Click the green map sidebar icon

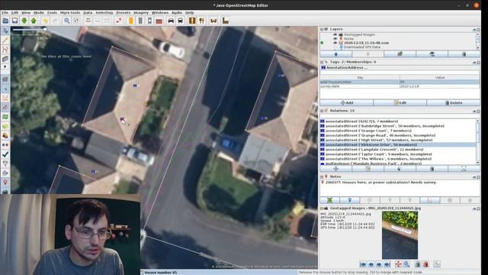coord(5,117)
